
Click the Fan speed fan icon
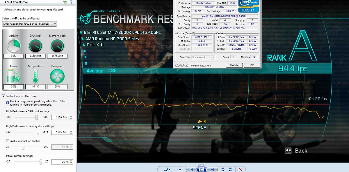click(x=57, y=77)
